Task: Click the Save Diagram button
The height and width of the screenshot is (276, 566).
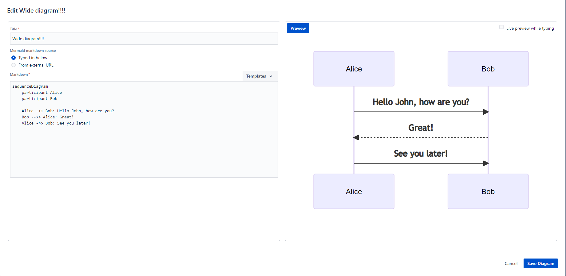Action: [540, 263]
